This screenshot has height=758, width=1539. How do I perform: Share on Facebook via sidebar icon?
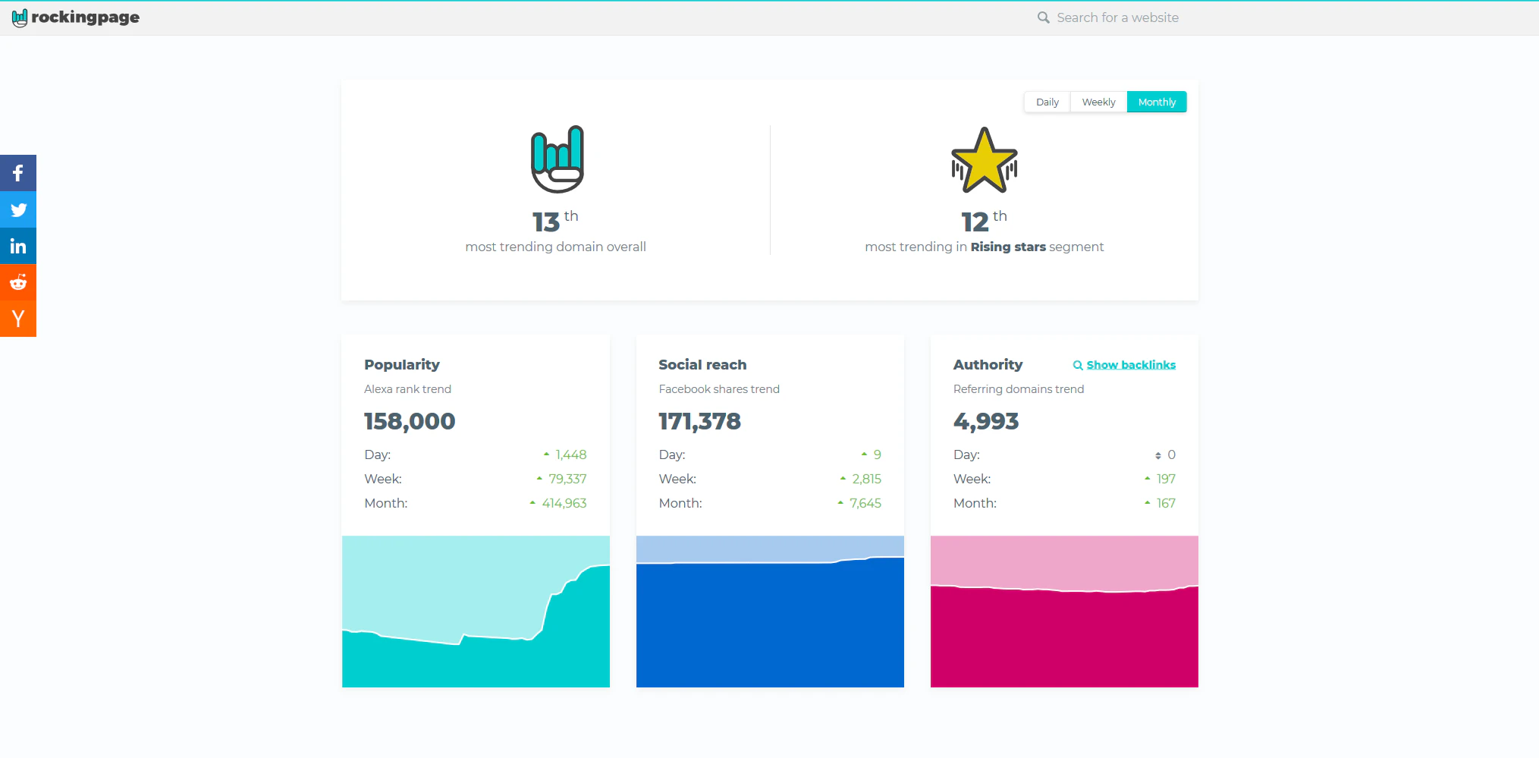click(18, 173)
